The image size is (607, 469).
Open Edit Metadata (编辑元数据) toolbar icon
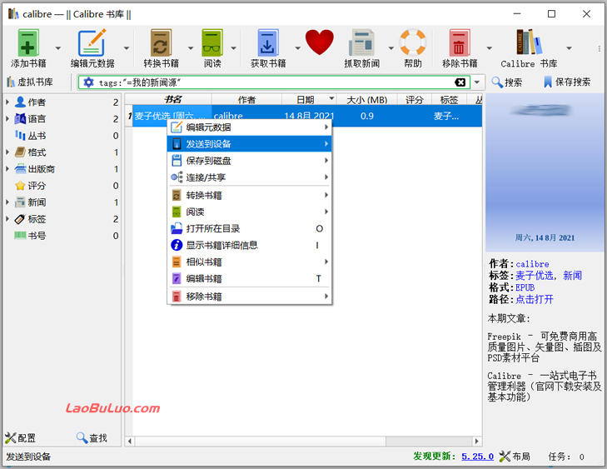92,43
